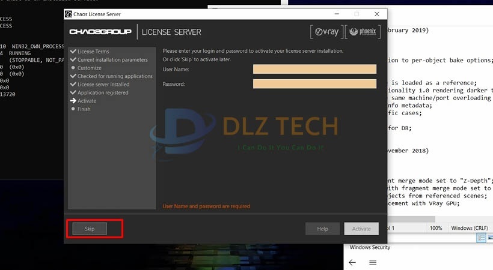The height and width of the screenshot is (270, 493).
Task: Click the Password input field
Action: tap(316, 84)
